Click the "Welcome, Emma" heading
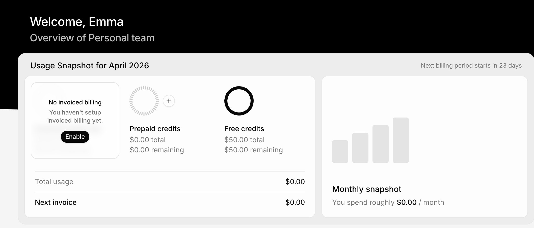Screen dimensions: 534x228 (x=76, y=22)
